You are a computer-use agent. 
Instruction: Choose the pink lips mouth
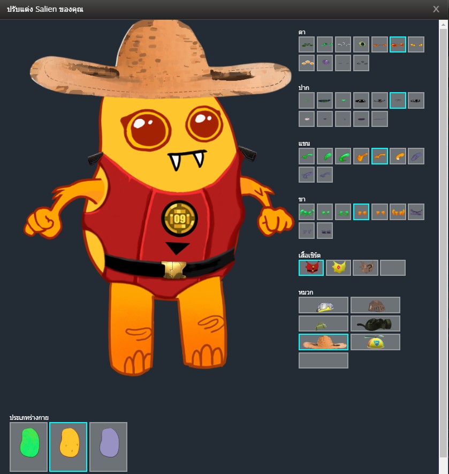[307, 119]
